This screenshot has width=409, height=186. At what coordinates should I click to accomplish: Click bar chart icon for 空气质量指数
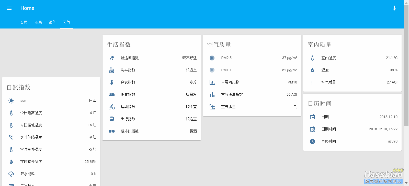[x=212, y=95]
